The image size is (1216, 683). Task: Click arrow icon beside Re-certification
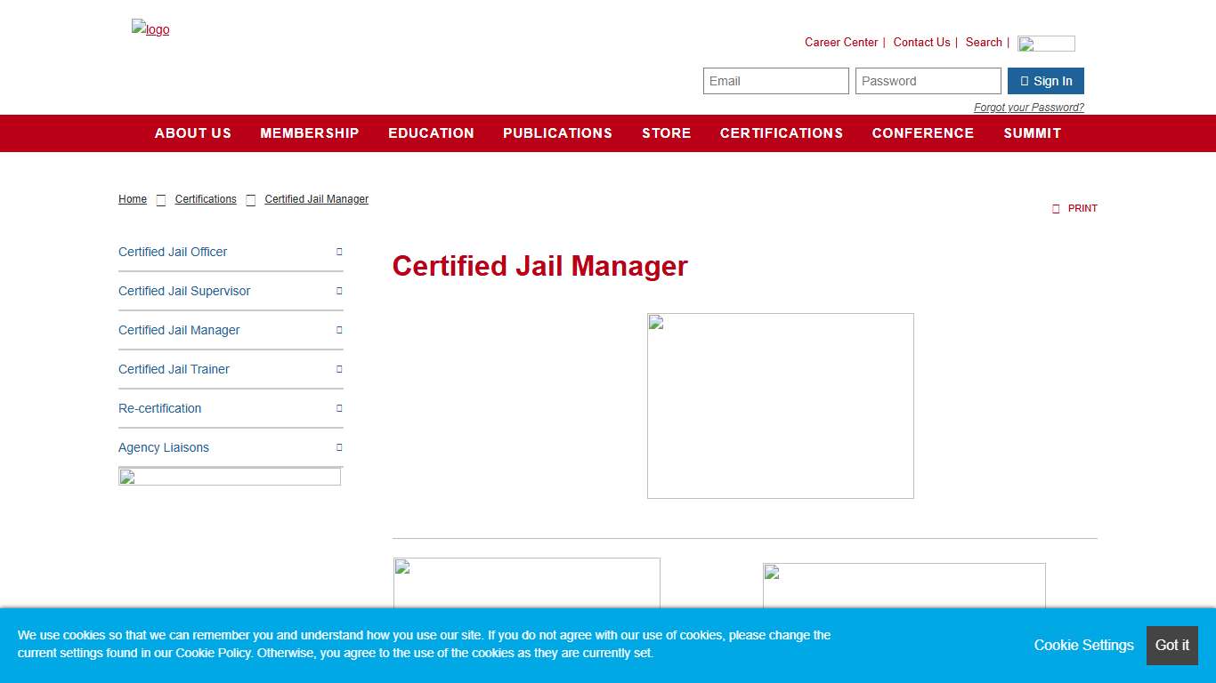[339, 408]
